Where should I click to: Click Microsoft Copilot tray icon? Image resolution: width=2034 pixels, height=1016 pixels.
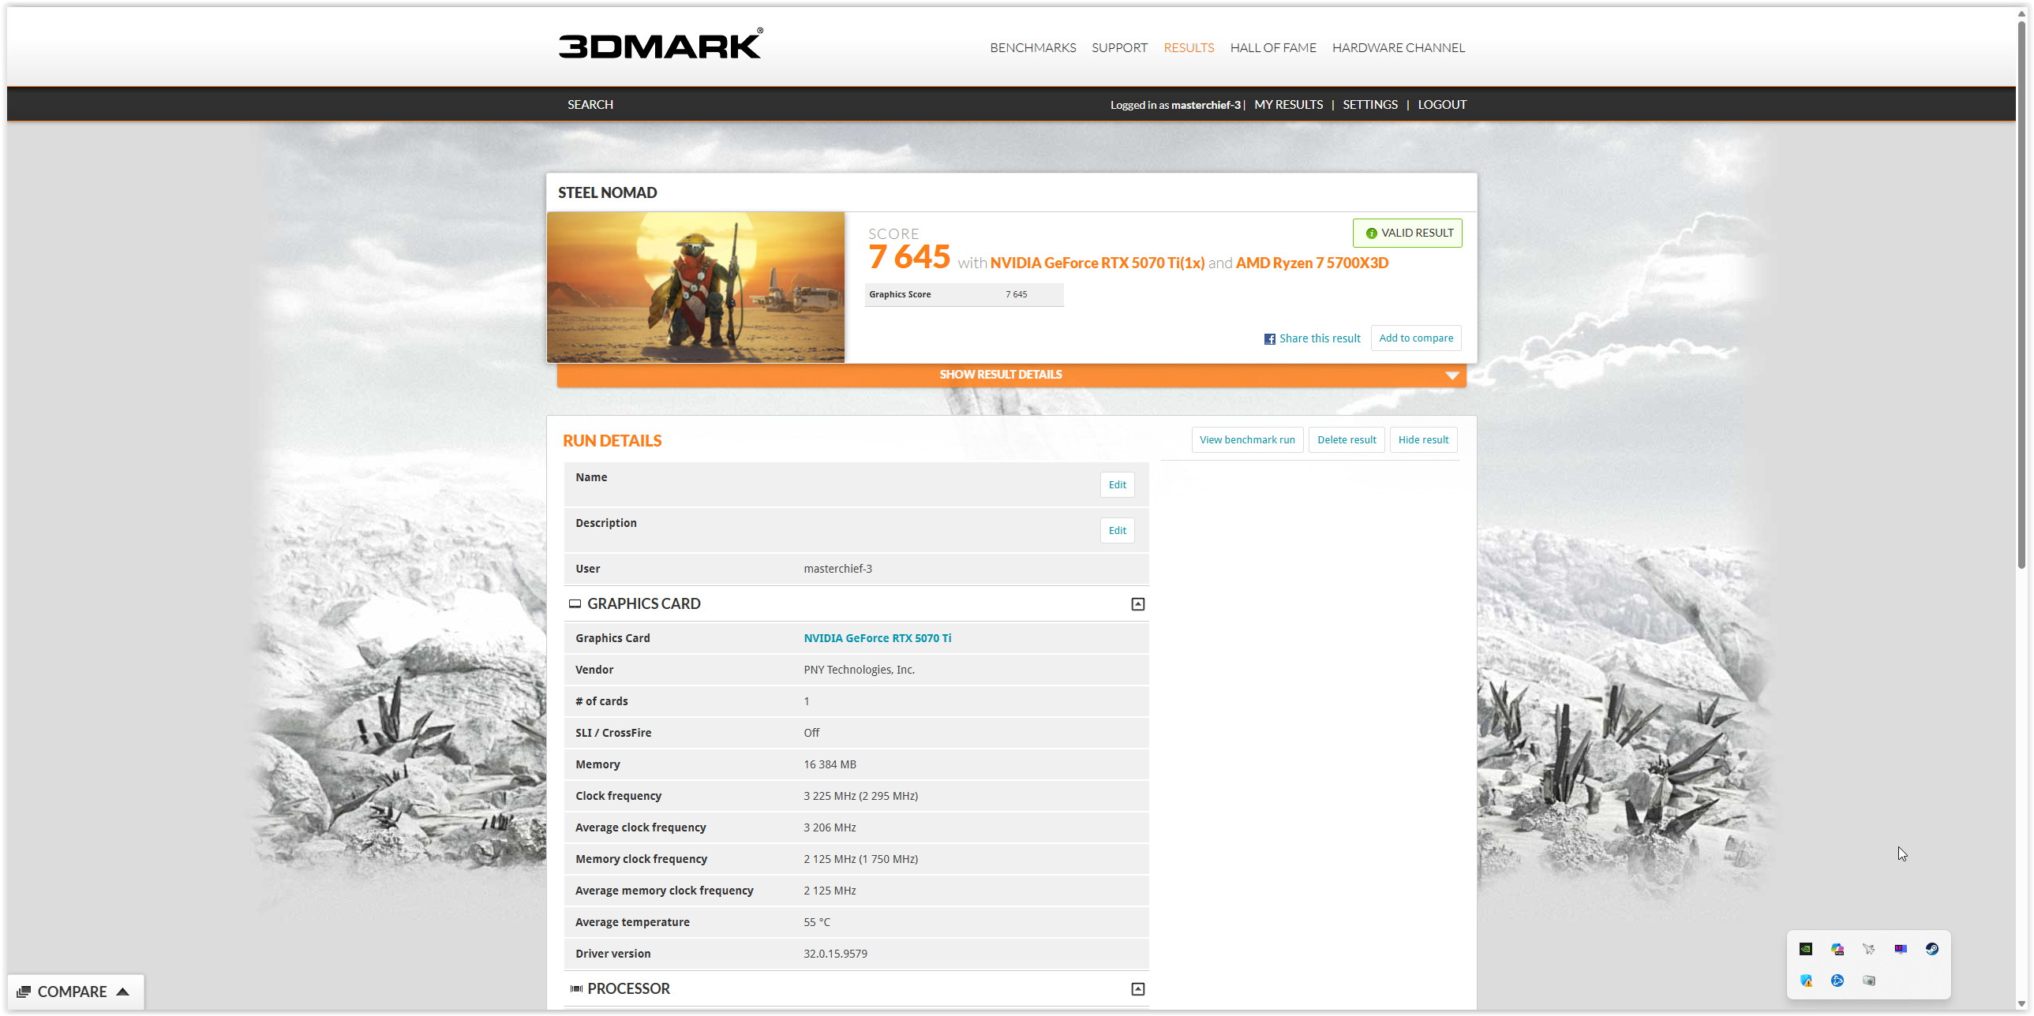[1837, 949]
